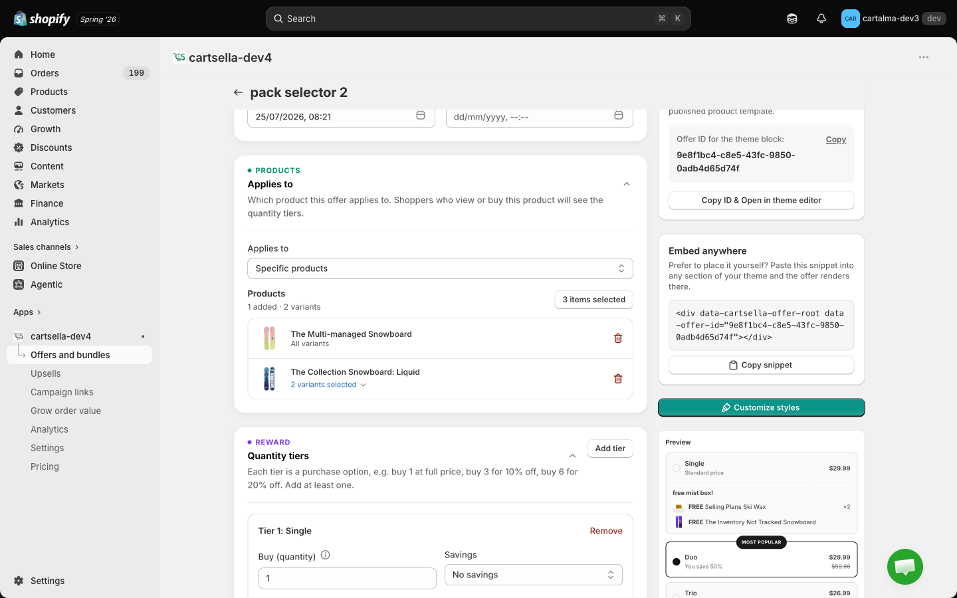Viewport: 957px width, 598px height.
Task: Open the cartalma-dev3 account menu
Action: tap(893, 19)
